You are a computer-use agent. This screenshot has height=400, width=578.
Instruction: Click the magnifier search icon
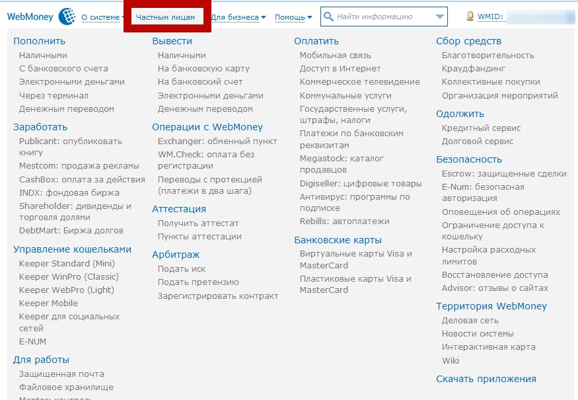click(328, 17)
